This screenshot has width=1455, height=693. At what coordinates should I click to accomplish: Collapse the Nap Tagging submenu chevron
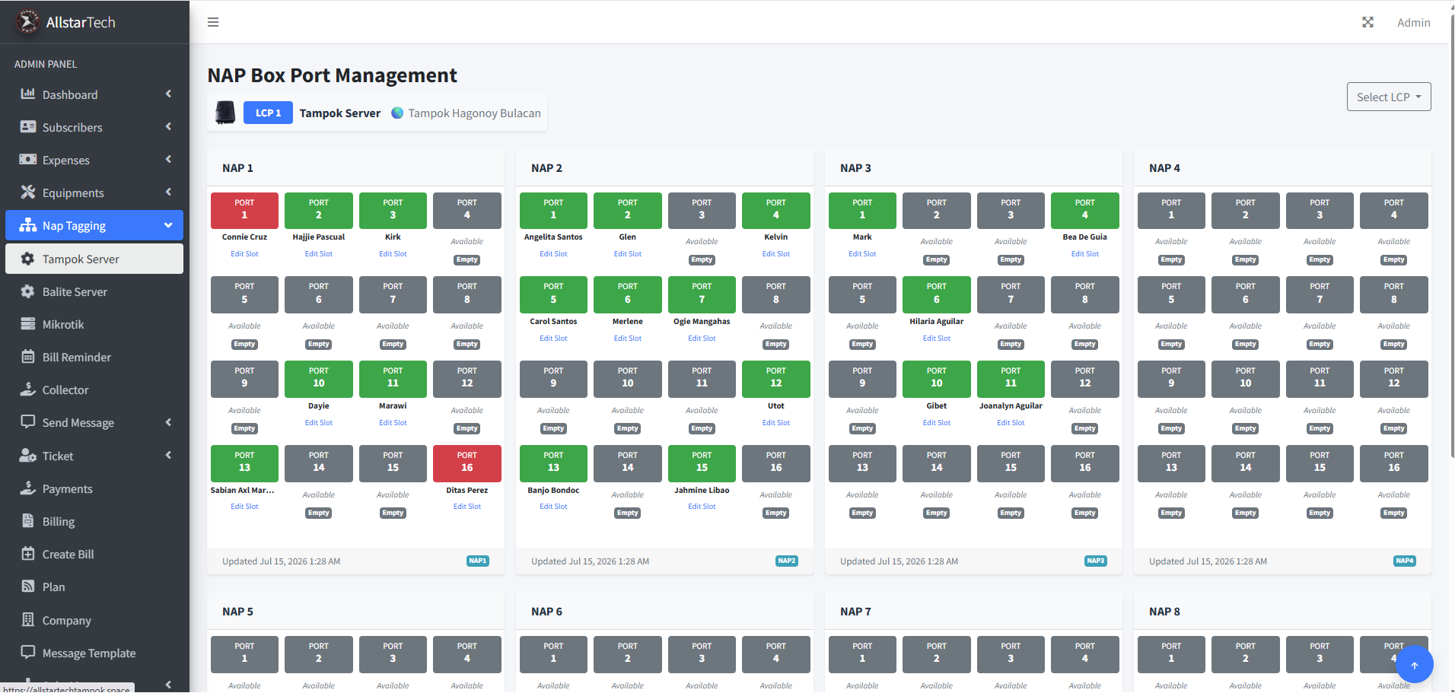tap(168, 225)
